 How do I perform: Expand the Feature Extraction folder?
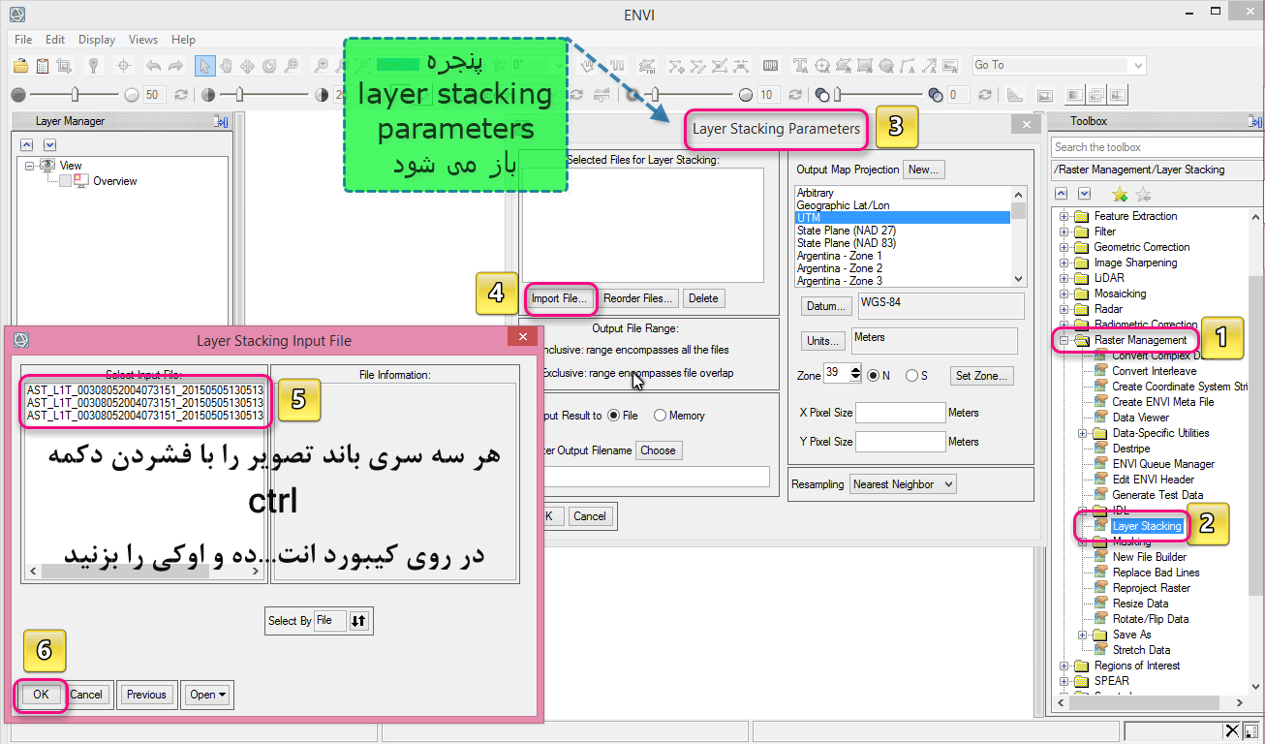1064,216
